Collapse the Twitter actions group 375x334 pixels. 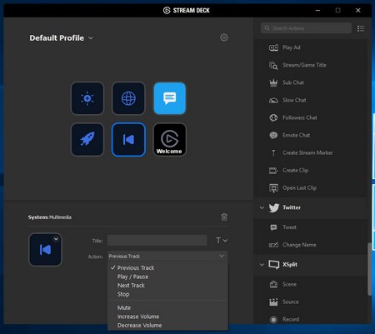pos(262,207)
